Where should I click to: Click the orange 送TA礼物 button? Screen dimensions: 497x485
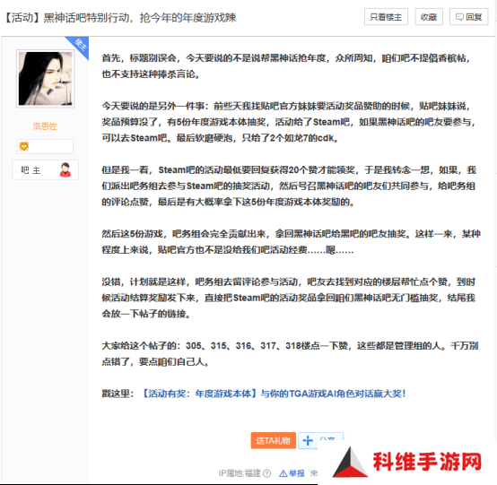coord(274,440)
